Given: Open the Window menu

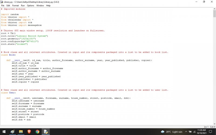Looking at the screenshot, I should tap(40, 5).
